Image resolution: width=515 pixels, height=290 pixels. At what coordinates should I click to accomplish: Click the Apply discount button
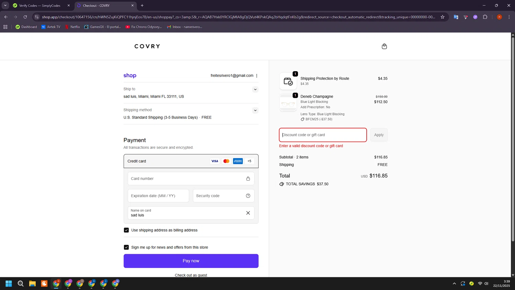click(379, 135)
